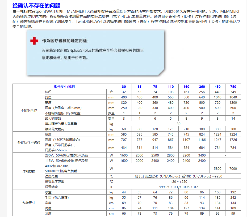This screenshot has height=217, width=247.
Task: Click the 体积 row label
Action: [x=48, y=92]
